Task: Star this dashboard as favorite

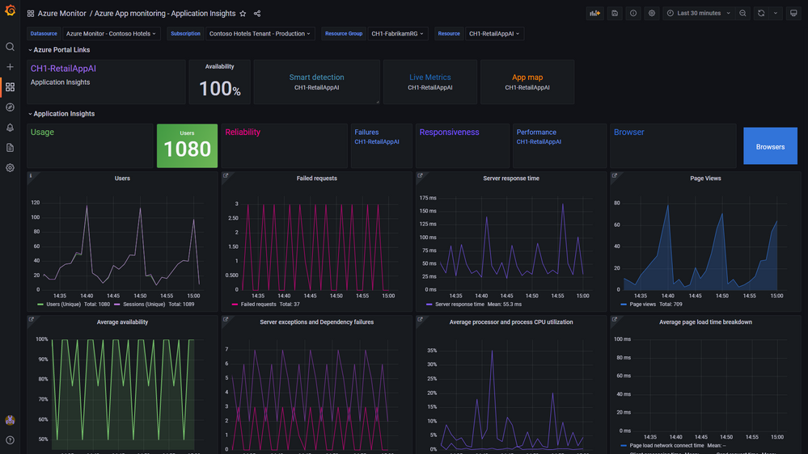Action: click(243, 14)
